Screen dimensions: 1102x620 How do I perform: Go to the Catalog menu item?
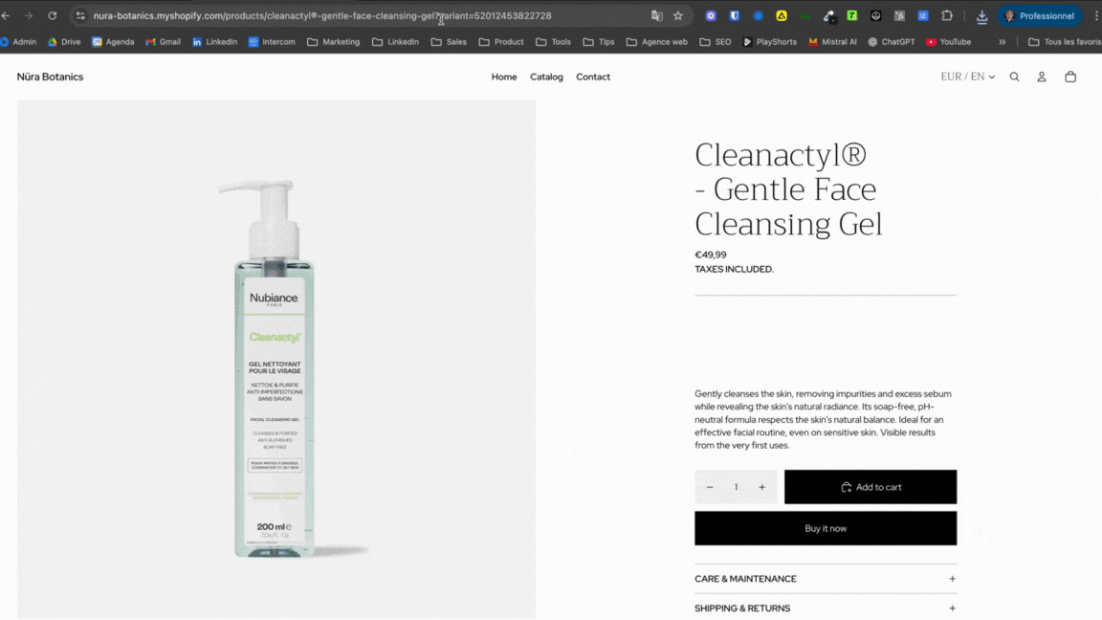click(546, 77)
